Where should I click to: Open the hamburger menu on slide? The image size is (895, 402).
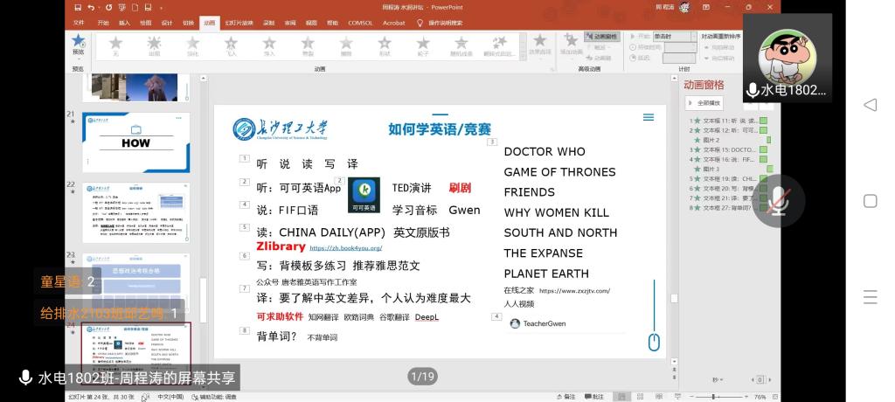pyautogui.click(x=648, y=117)
